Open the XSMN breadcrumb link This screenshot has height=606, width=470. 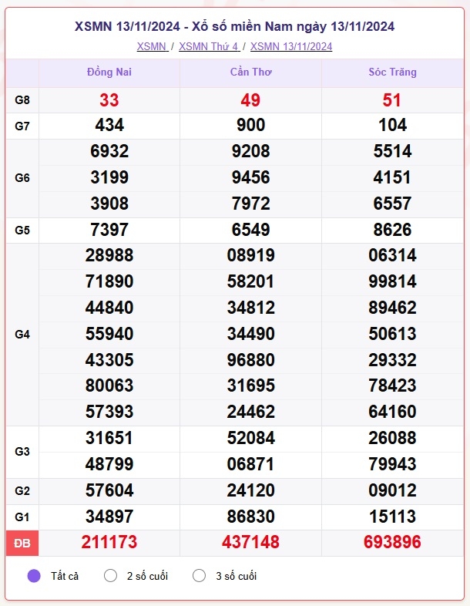point(152,46)
